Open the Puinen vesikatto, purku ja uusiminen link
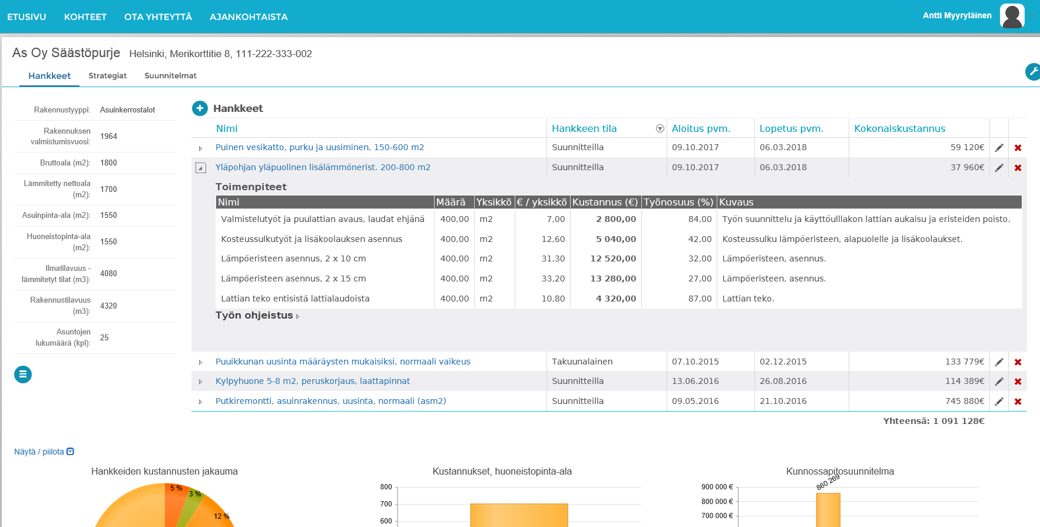 pos(320,147)
